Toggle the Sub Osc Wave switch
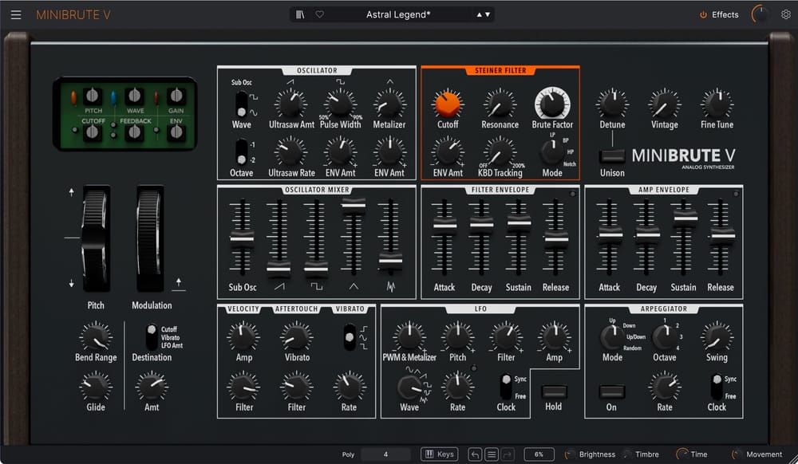This screenshot has height=464, width=798. point(241,104)
